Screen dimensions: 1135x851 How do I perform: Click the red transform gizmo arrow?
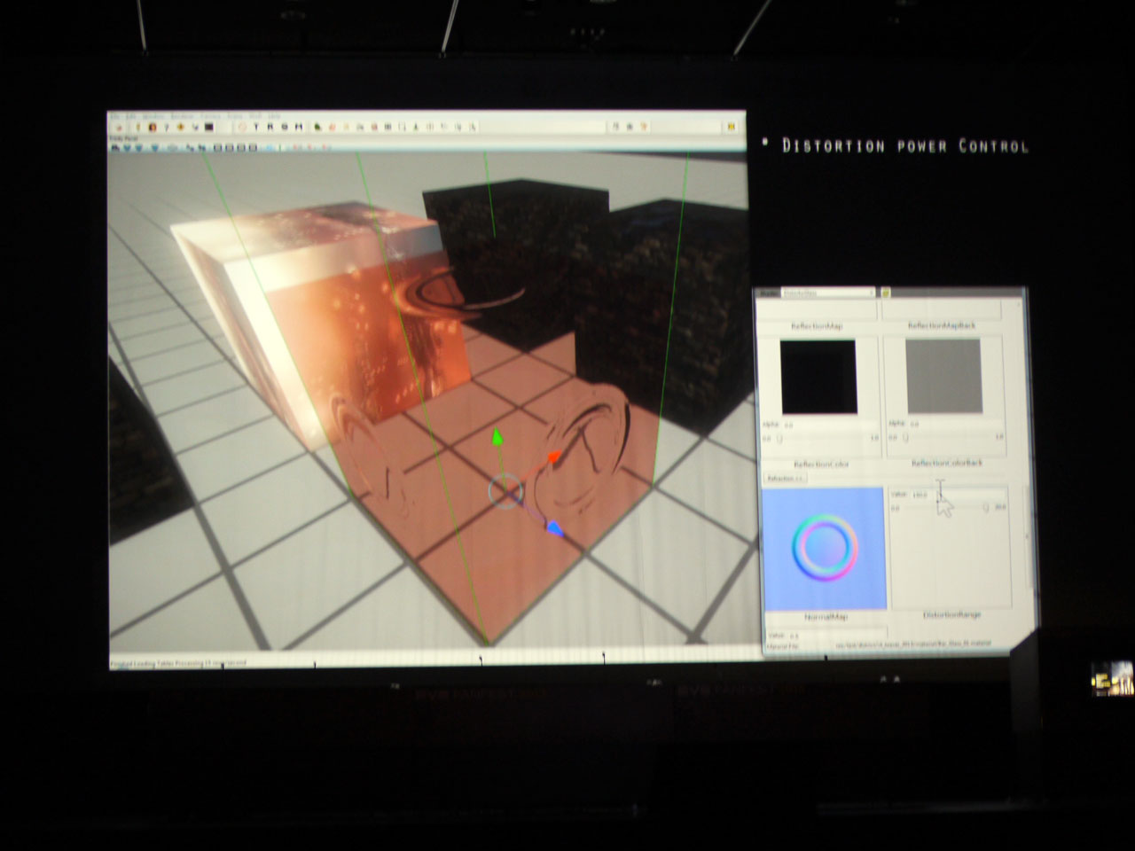[x=554, y=457]
